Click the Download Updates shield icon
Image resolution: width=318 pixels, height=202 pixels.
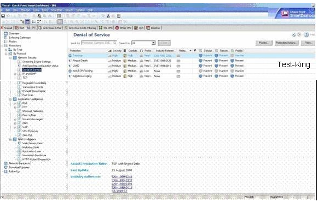point(5,168)
